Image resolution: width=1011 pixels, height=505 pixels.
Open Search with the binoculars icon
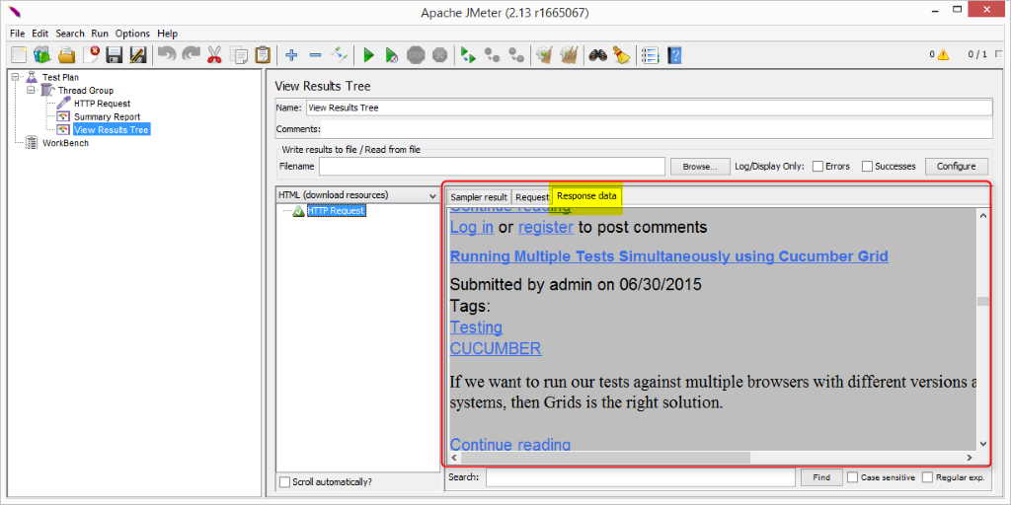pos(598,55)
